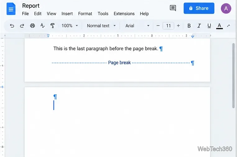Open the Arial font dropdown
This screenshot has height=157, width=237.
pyautogui.click(x=137, y=26)
